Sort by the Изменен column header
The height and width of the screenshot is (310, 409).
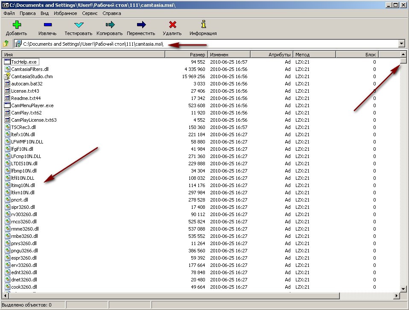229,55
